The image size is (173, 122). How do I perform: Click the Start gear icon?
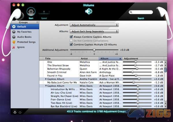pos(31,12)
